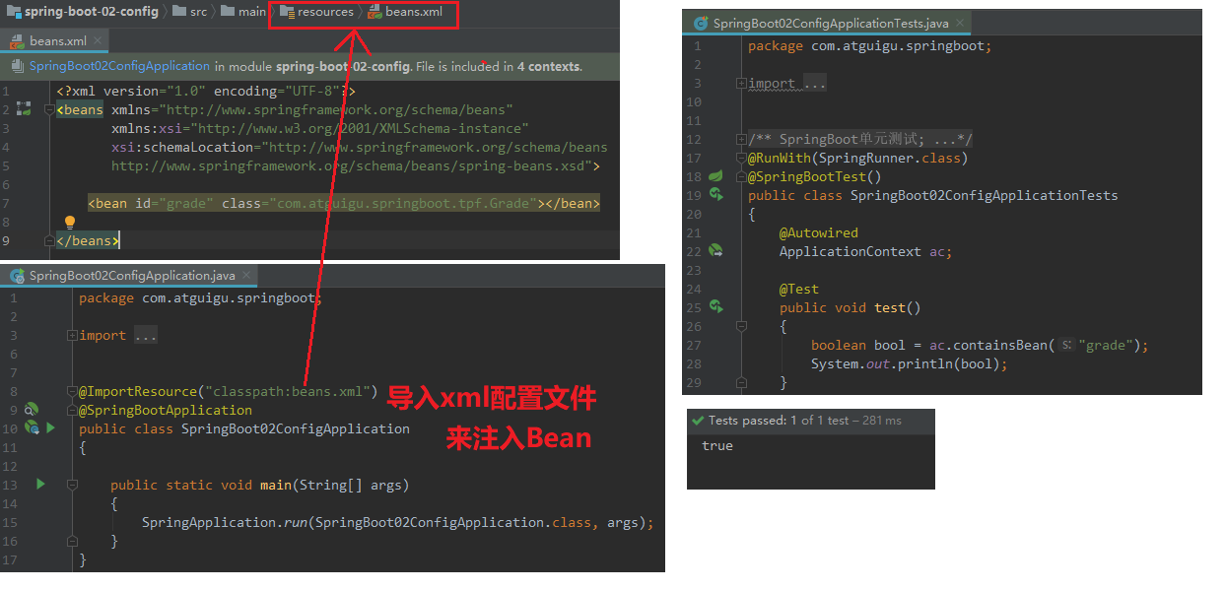This screenshot has height=590, width=1225.
Task: Run SpringBoot02ConfigApplication class from gutter
Action: point(51,428)
